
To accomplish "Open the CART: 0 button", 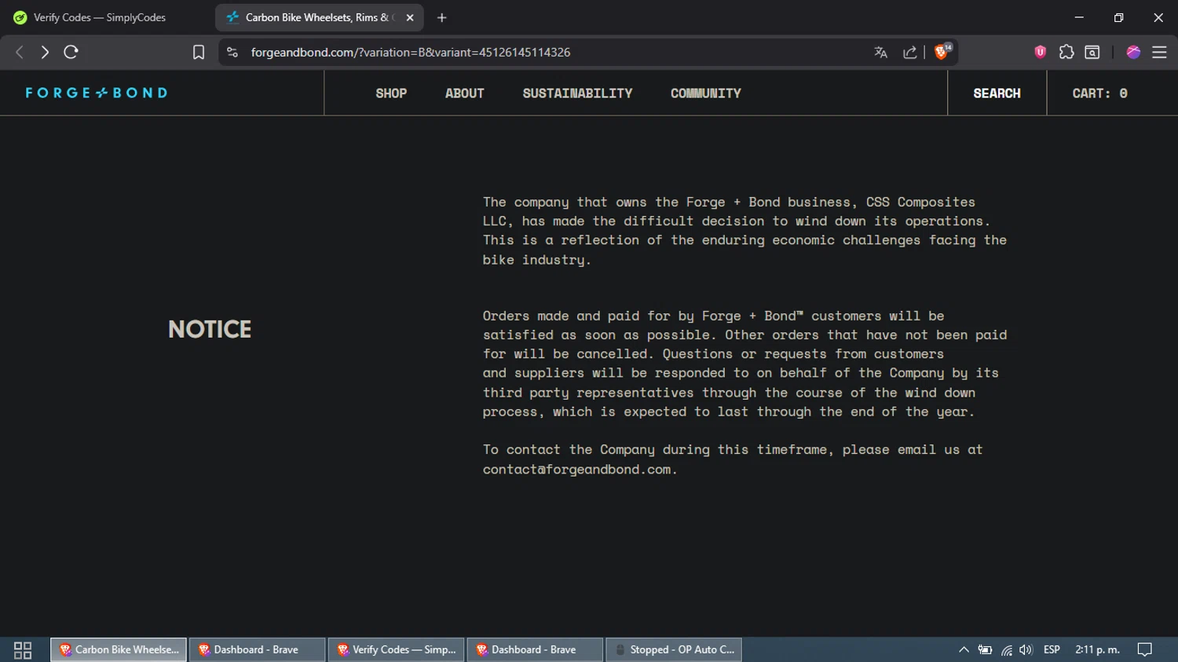I will 1099,93.
